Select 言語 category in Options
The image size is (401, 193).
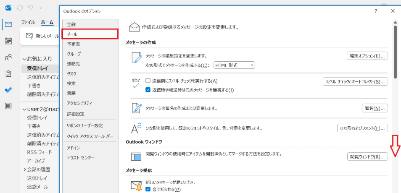click(x=90, y=94)
